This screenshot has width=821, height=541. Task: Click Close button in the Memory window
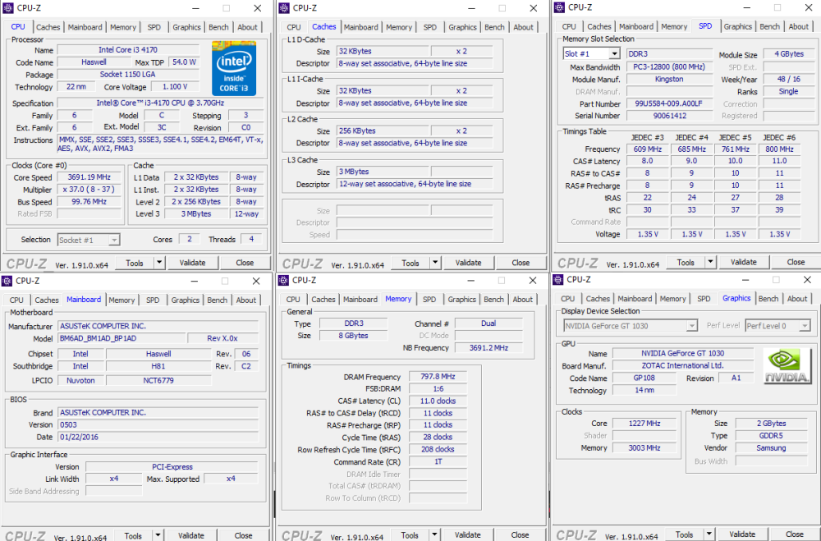coord(520,534)
